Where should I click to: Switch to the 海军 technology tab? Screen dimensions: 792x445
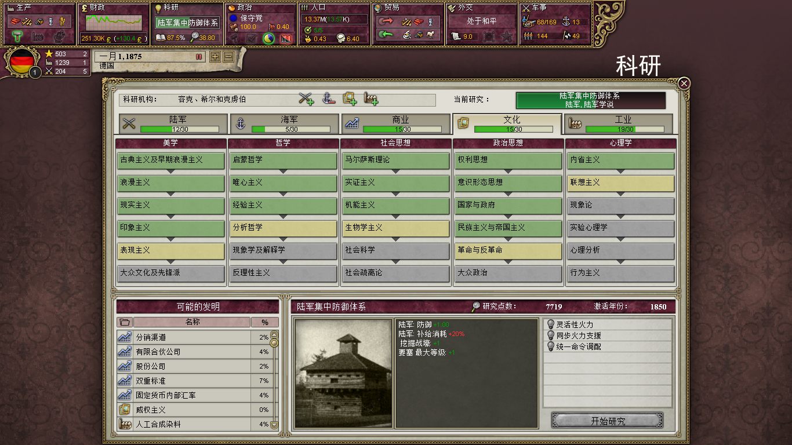point(285,123)
